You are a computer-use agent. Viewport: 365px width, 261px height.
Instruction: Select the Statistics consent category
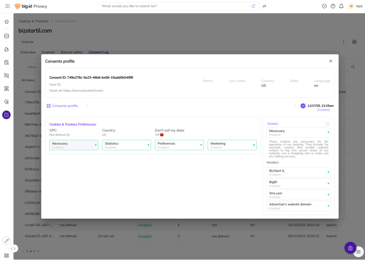pyautogui.click(x=126, y=145)
